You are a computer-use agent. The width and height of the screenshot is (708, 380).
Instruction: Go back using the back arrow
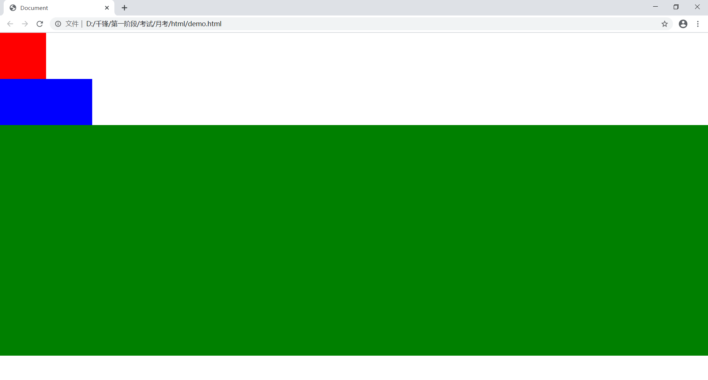coord(10,24)
